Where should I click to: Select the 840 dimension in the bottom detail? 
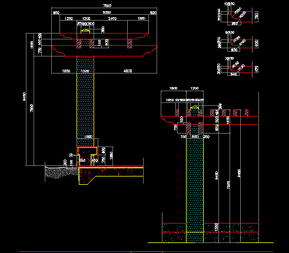click(x=234, y=74)
